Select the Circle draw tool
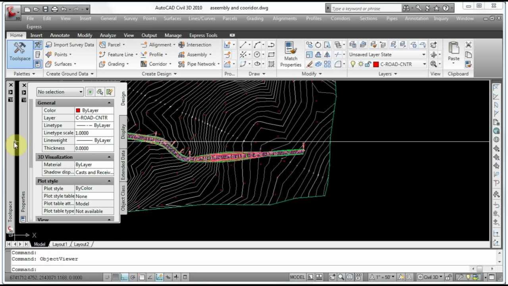The width and height of the screenshot is (508, 286). pyautogui.click(x=257, y=54)
